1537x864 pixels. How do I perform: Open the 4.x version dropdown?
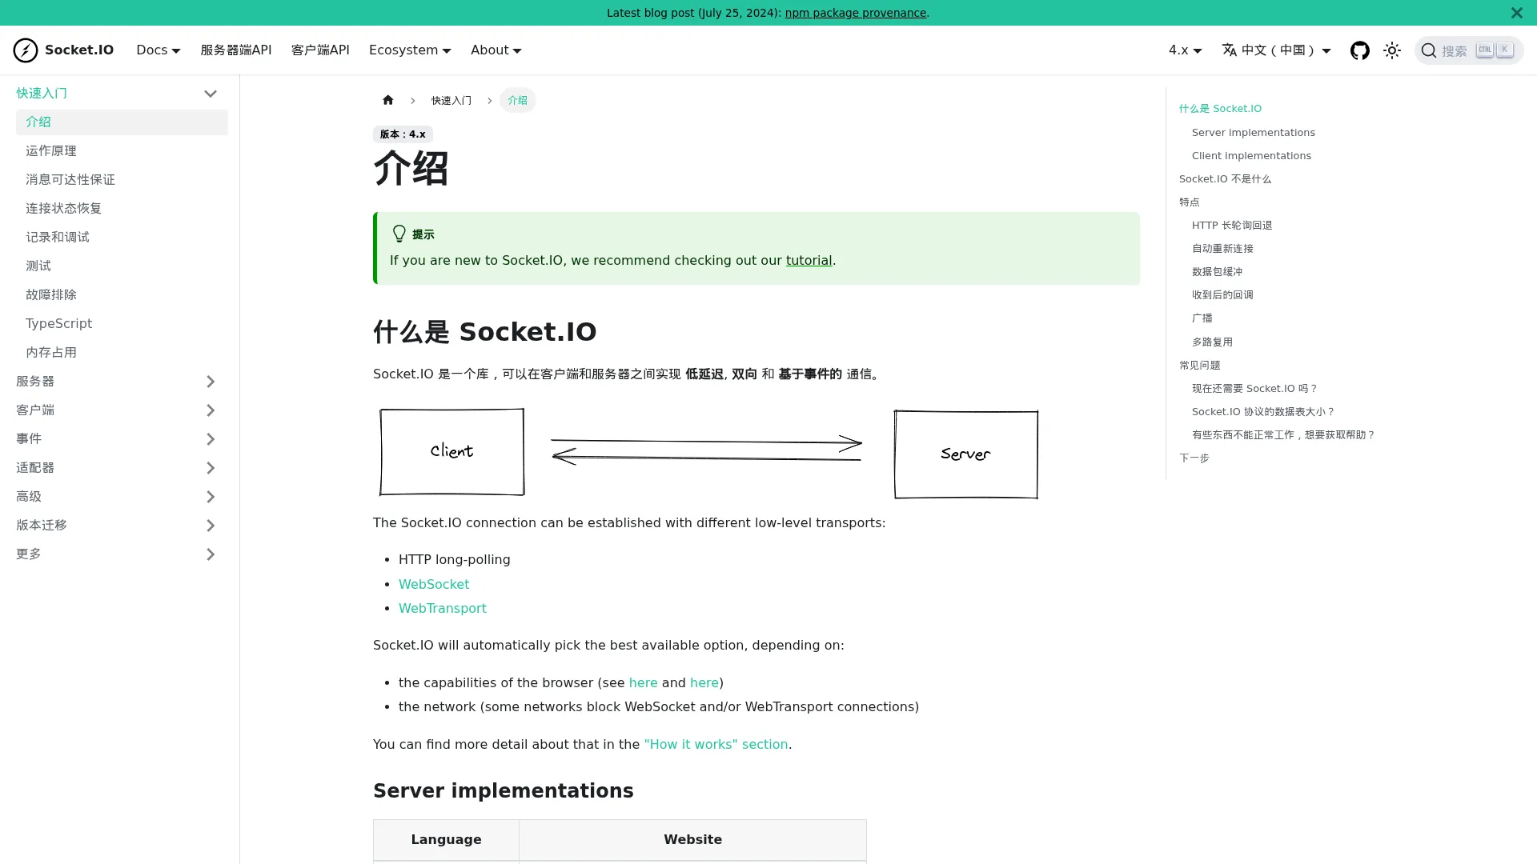pos(1185,50)
